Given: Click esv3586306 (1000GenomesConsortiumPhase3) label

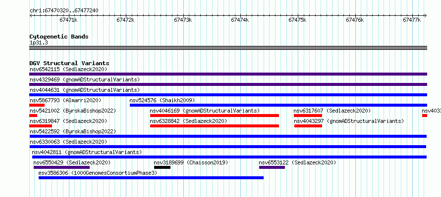Looking at the screenshot, I should pos(98,173).
